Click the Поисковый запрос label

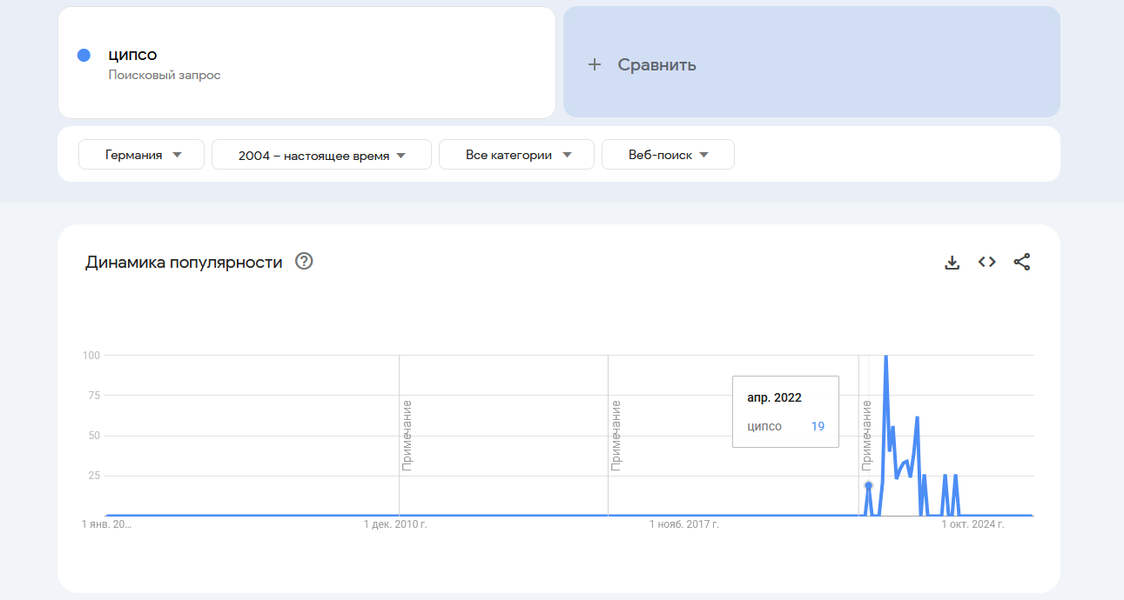point(165,76)
